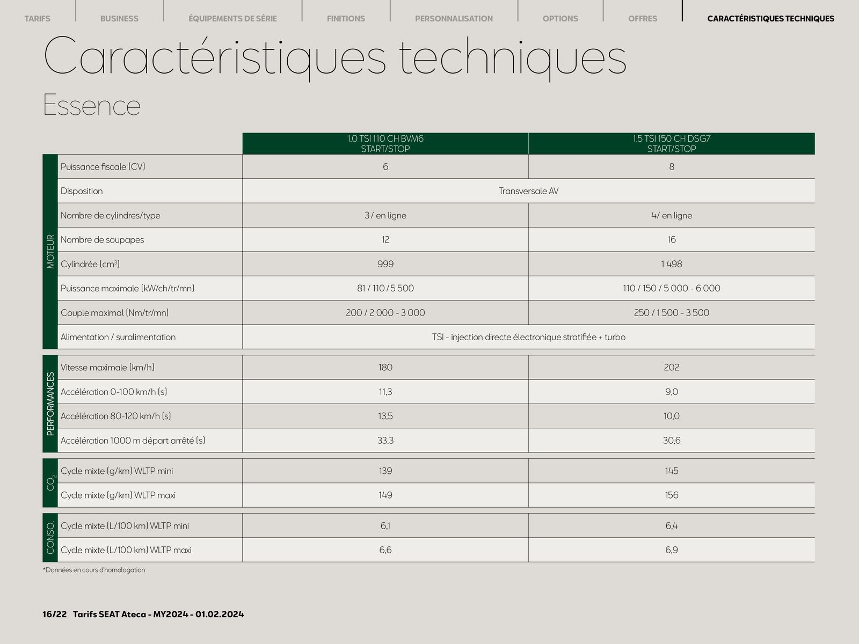
Task: Click the 1.5 TSI 150 CH DSG7 column header
Action: [672, 144]
